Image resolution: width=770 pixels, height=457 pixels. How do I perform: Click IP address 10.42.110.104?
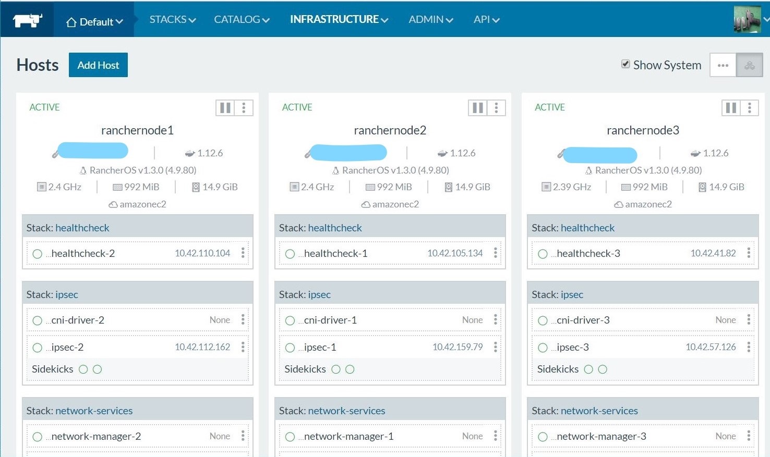202,253
